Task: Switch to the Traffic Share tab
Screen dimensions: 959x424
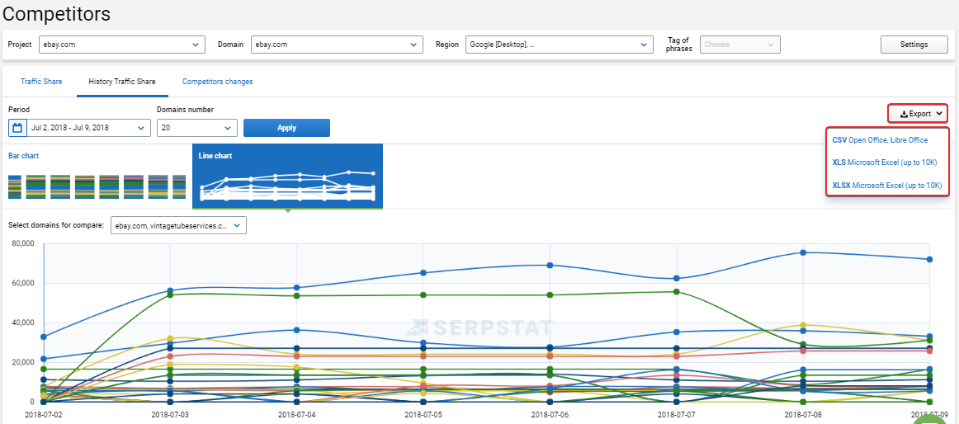Action: click(41, 82)
